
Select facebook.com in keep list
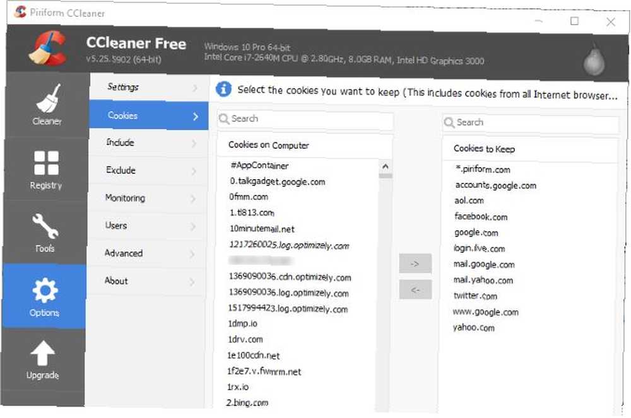[x=481, y=217]
